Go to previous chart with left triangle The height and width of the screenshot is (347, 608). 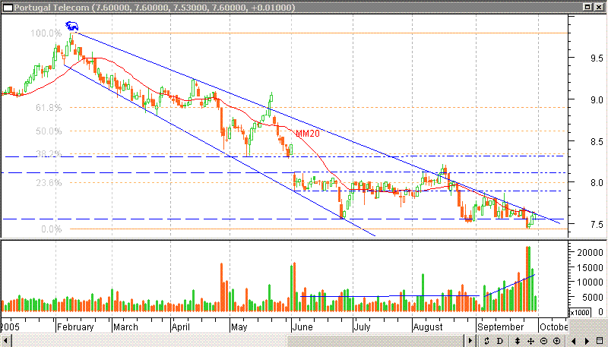pos(574,341)
